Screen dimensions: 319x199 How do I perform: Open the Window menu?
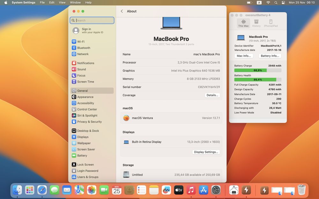tap(75, 3)
